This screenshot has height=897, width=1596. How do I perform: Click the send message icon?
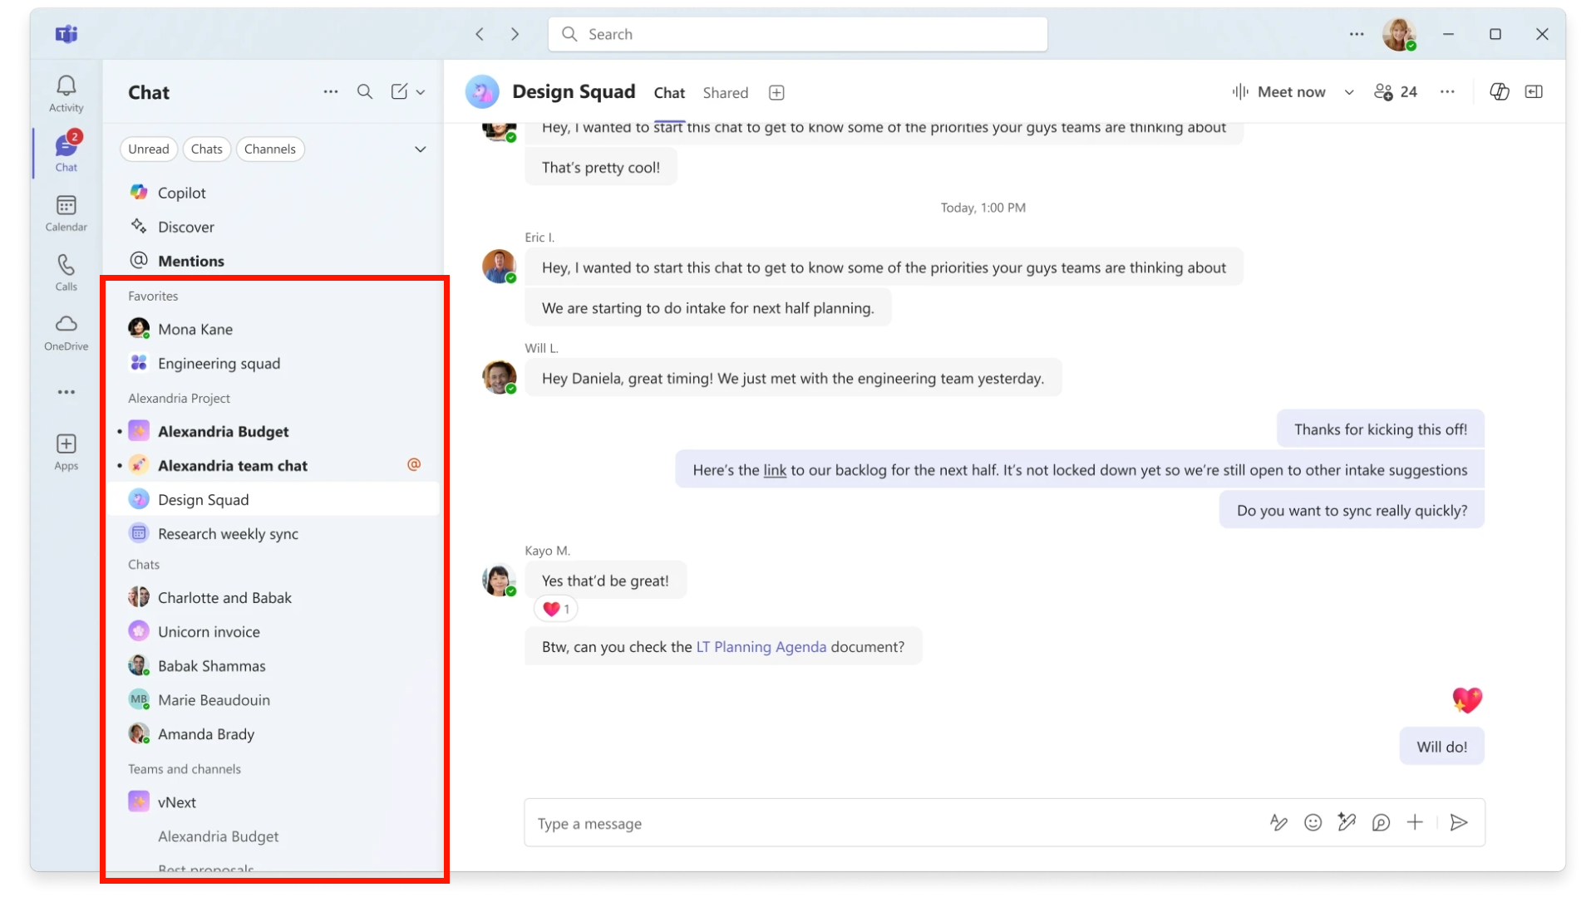[x=1459, y=822]
